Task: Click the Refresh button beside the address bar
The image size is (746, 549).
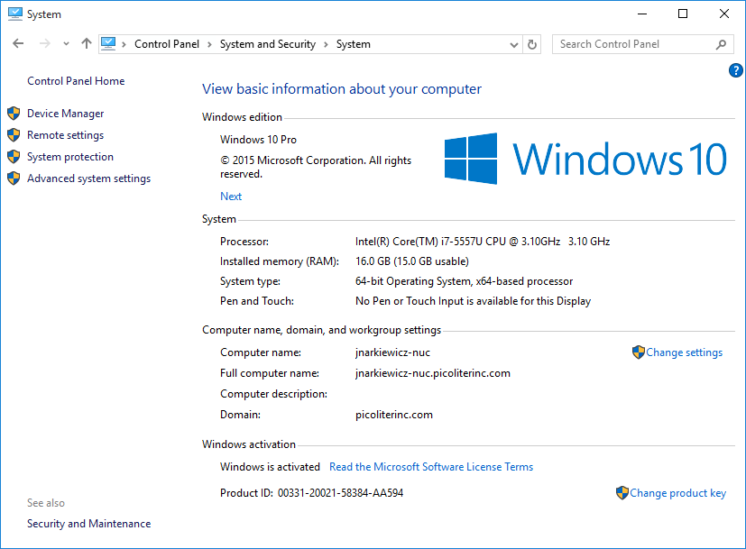Action: (531, 43)
